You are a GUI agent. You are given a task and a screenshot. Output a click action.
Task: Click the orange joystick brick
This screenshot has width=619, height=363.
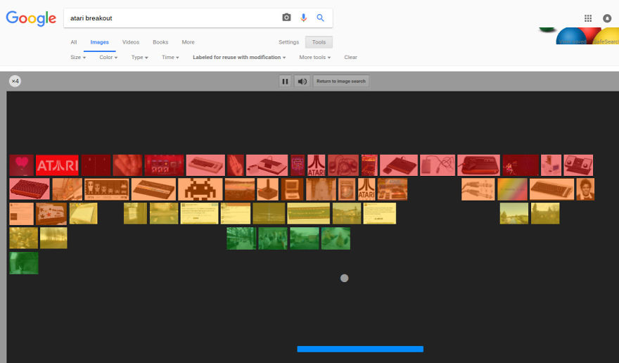click(x=268, y=189)
